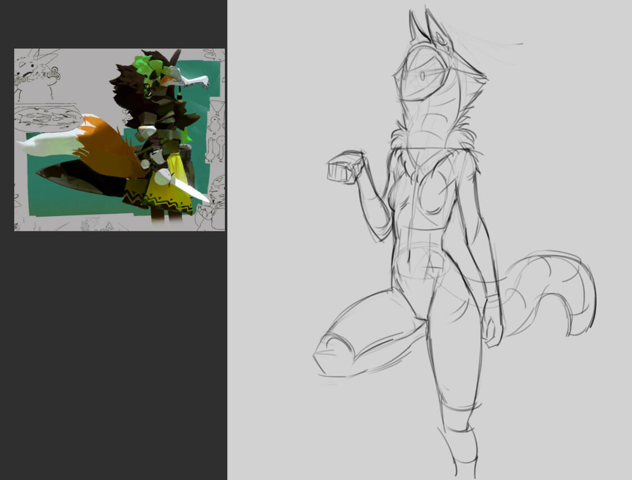This screenshot has width=632, height=480.
Task: Select the colorful fox reference image thumbnail
Action: [x=119, y=139]
